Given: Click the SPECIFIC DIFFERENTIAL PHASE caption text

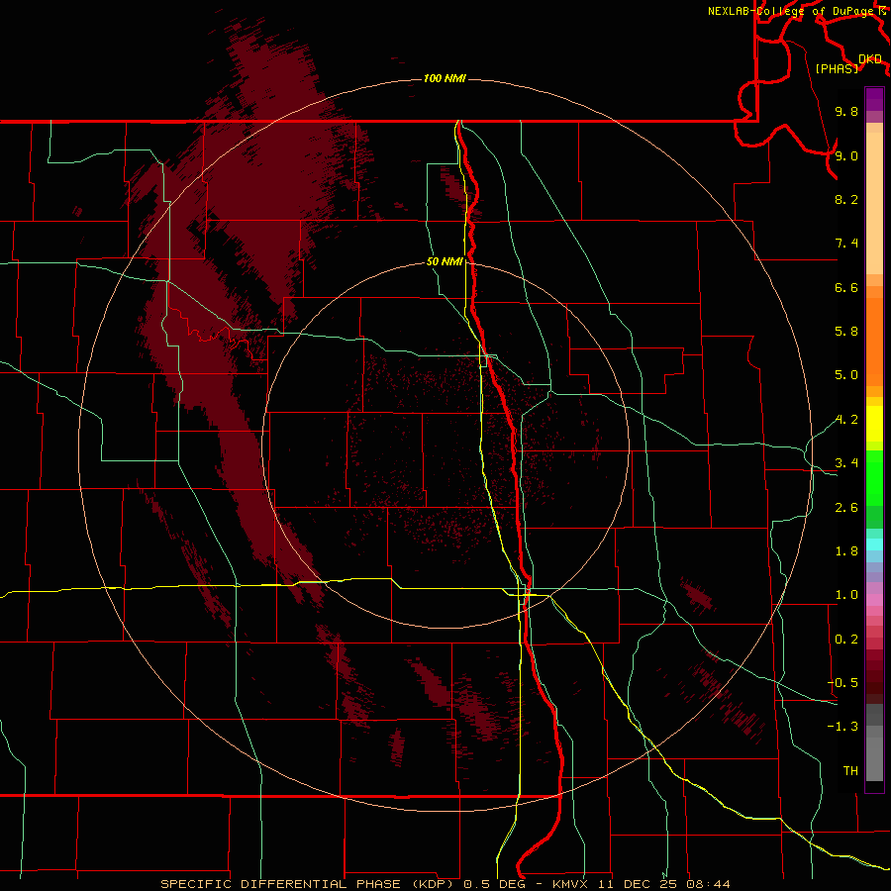Looking at the screenshot, I should click(x=279, y=884).
